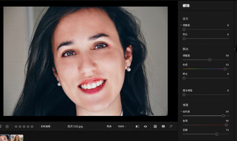The width and height of the screenshot is (237, 141).
Task: Open the 100% zoom dropdown
Action: (x=122, y=126)
